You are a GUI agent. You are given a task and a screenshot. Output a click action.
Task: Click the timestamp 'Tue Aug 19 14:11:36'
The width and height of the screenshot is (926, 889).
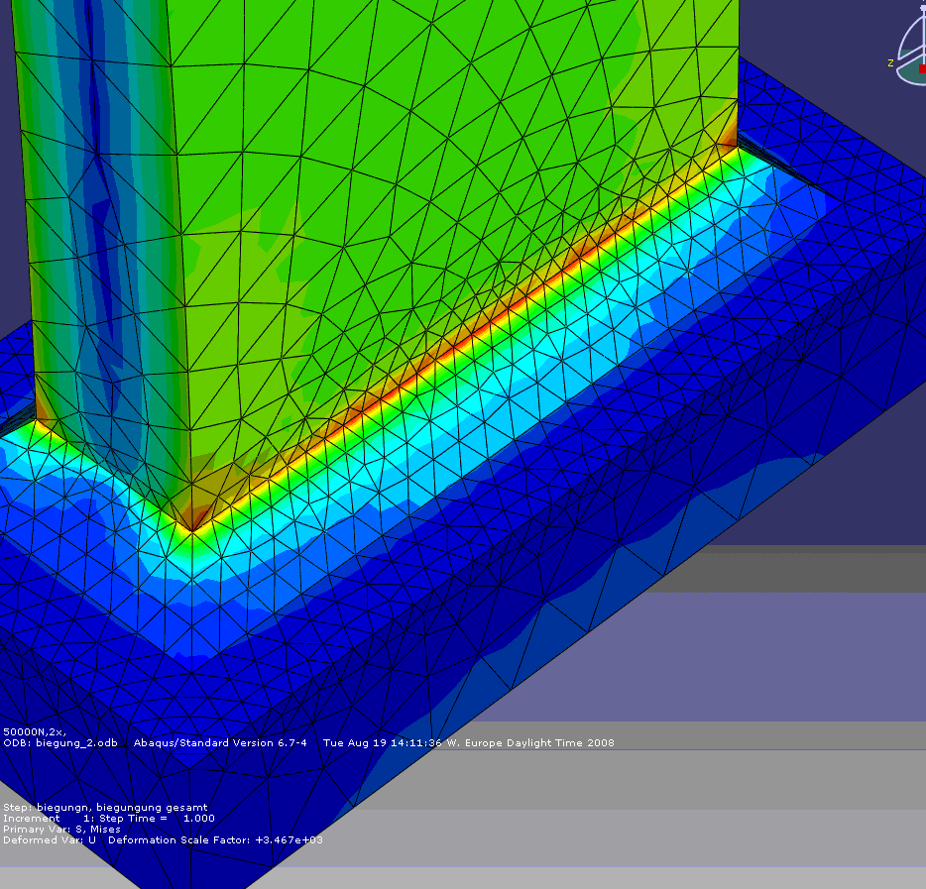pos(382,743)
